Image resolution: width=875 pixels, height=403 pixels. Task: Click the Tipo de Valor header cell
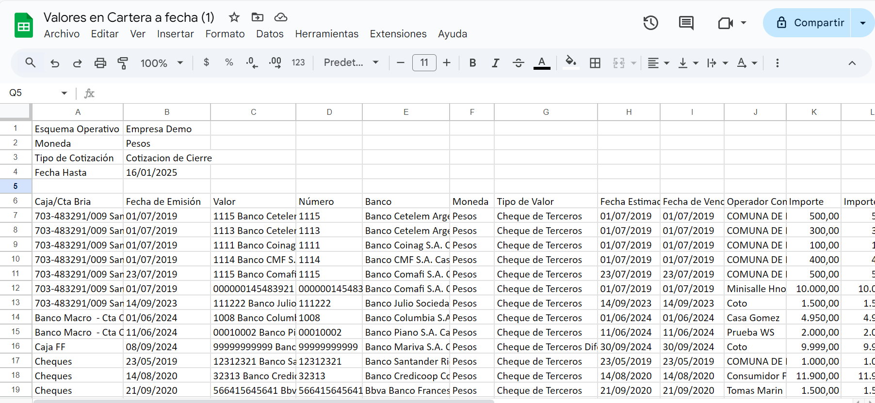click(546, 201)
